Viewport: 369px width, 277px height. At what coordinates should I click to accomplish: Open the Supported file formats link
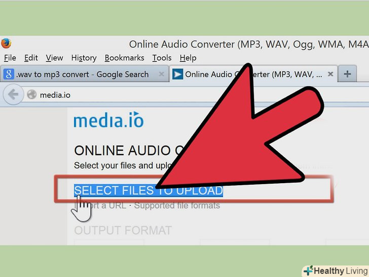(x=177, y=205)
